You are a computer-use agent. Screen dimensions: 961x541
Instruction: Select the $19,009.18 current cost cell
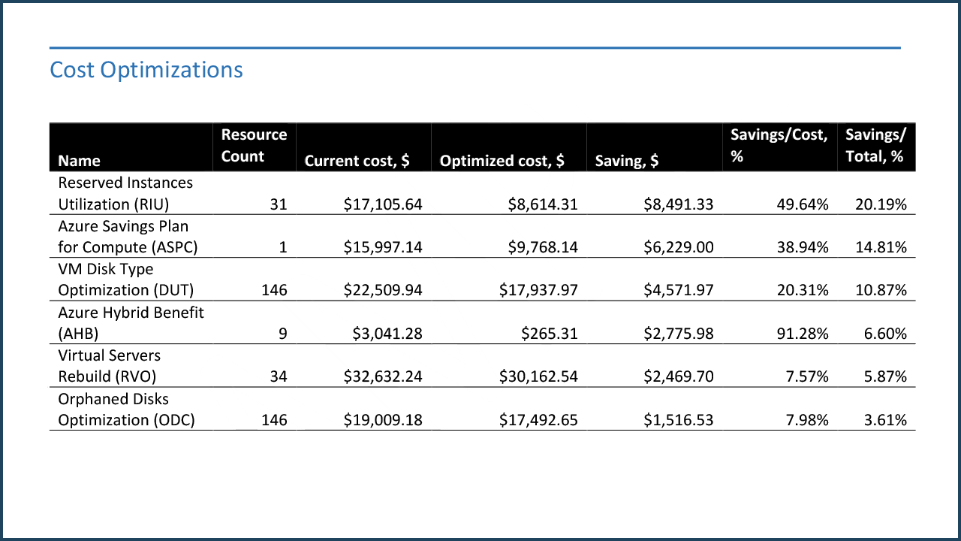pyautogui.click(x=383, y=420)
